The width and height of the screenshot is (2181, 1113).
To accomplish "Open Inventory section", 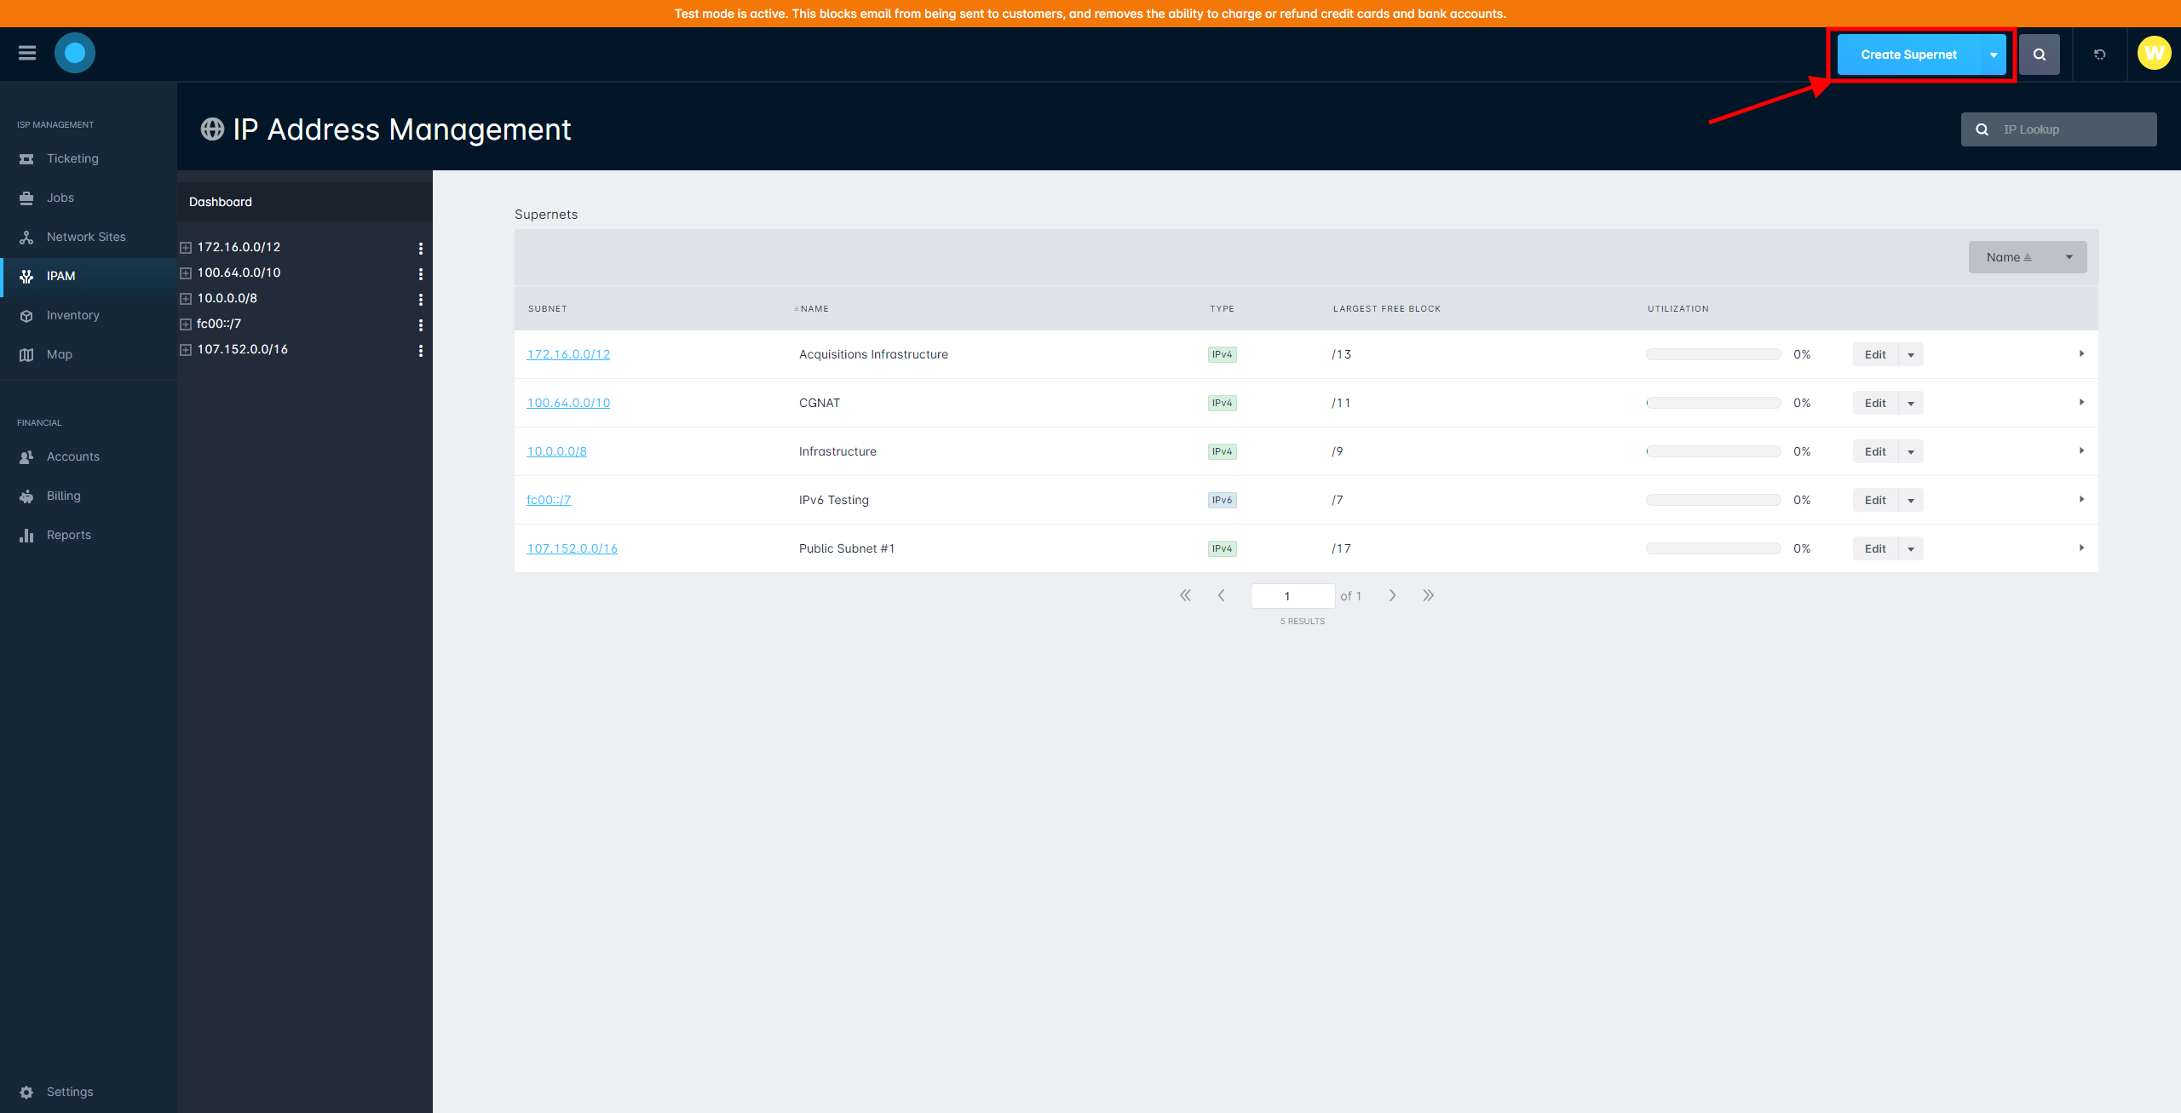I will [x=89, y=315].
